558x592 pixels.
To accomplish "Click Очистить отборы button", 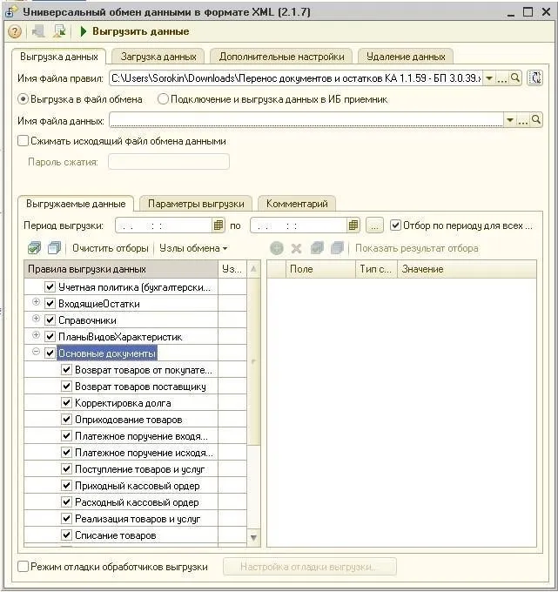I will (x=111, y=248).
